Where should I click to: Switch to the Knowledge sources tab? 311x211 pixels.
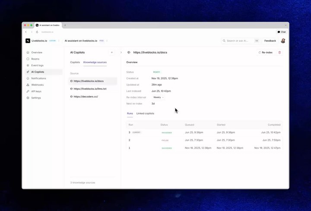[x=95, y=62]
